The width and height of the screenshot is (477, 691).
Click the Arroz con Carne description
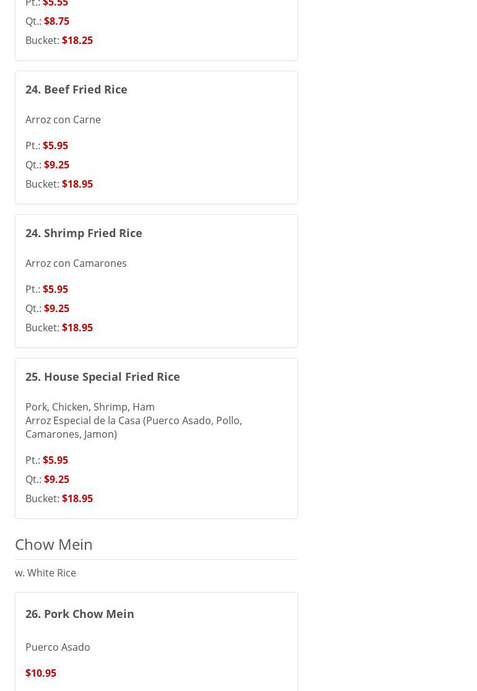click(63, 120)
